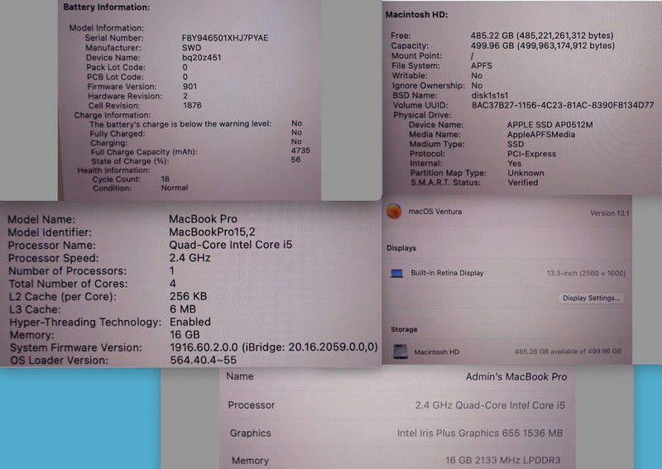Click 485.26 GB available of 499.96 GB

click(x=568, y=352)
